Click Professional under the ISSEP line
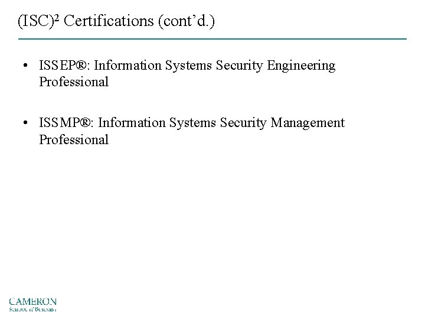Viewport: 425px width, 319px height. [74, 82]
